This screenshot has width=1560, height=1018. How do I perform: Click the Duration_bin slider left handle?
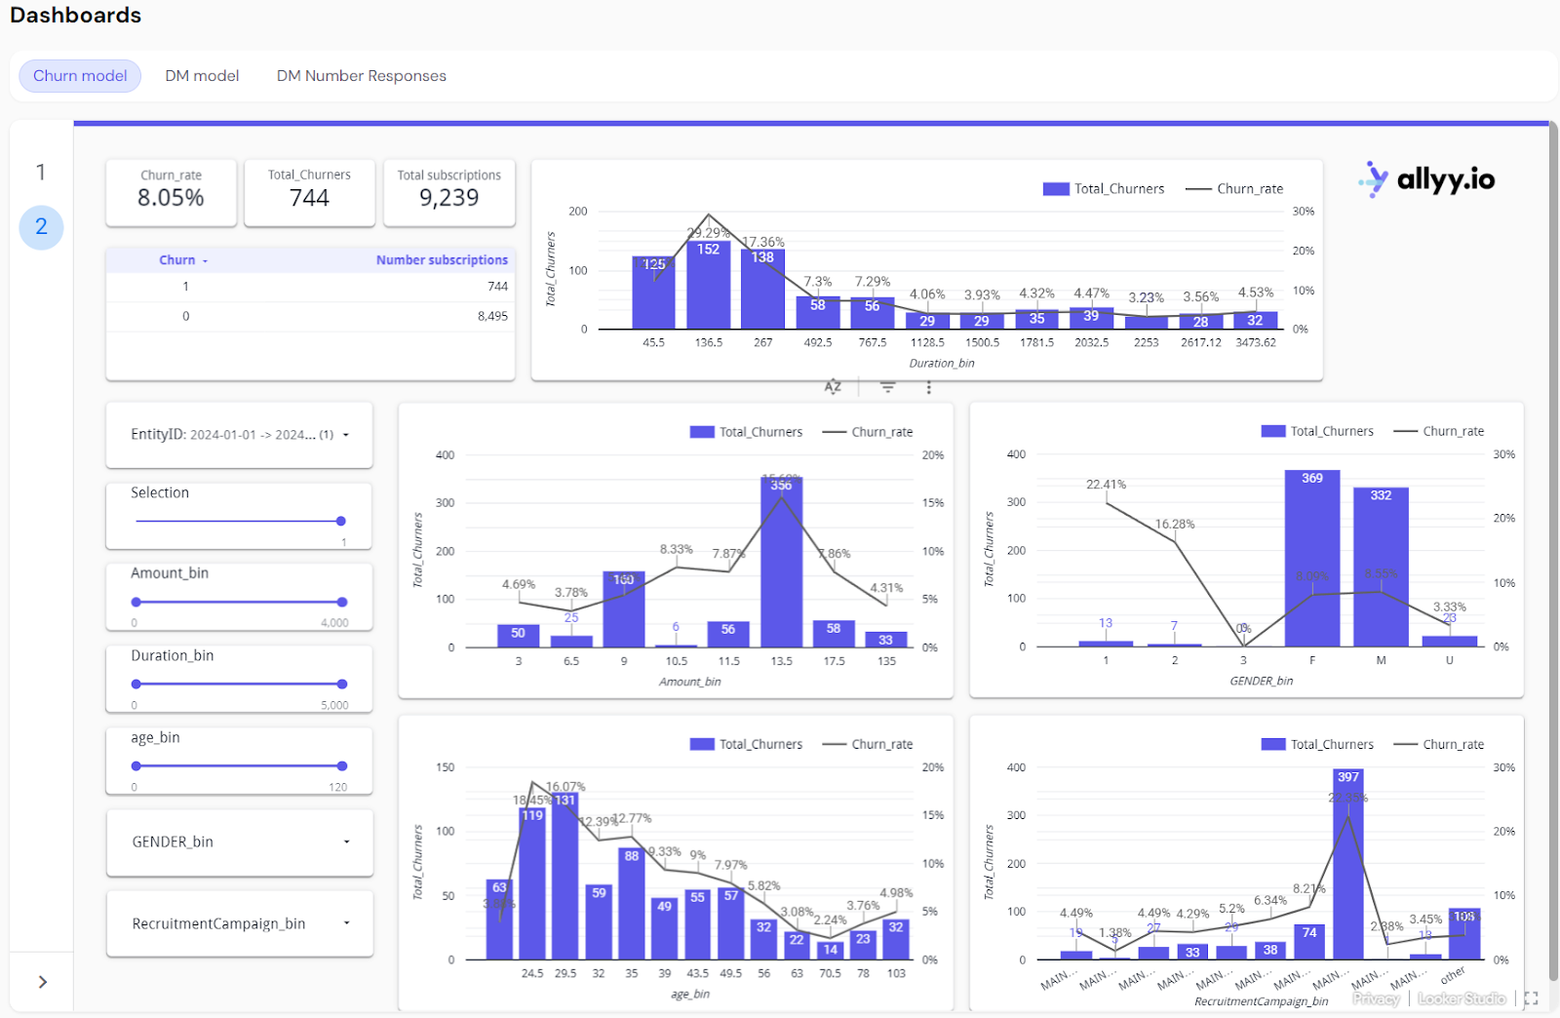coord(136,684)
